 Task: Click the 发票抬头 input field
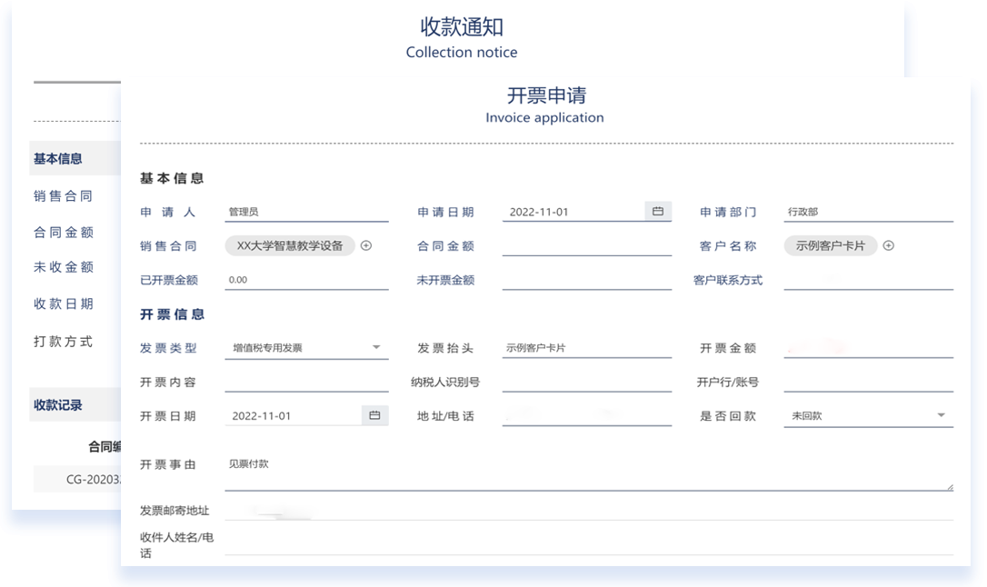tap(586, 348)
